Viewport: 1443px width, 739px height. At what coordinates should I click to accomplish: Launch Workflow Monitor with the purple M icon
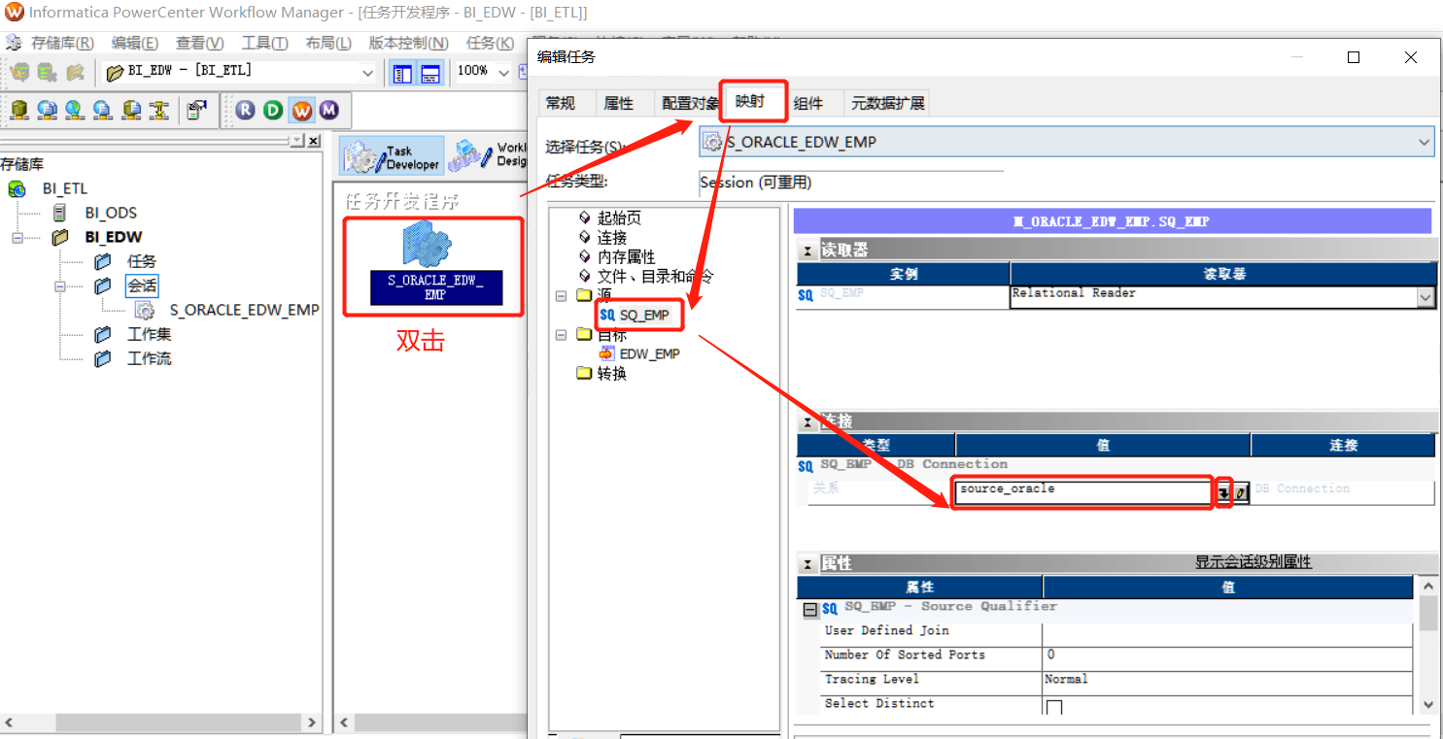(x=329, y=110)
